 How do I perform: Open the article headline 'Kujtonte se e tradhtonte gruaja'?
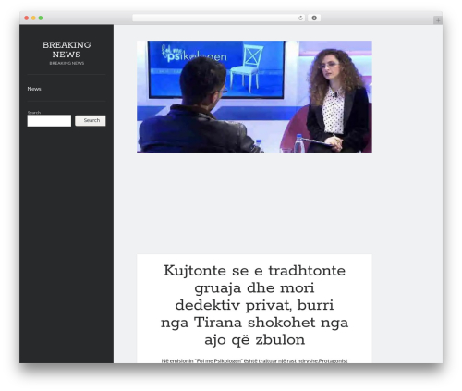pyautogui.click(x=254, y=305)
